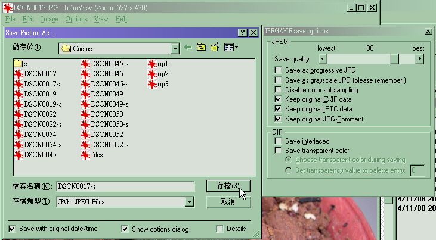The width and height of the screenshot is (436, 240).
Task: Click the 取消 cancel button
Action: pos(228,202)
